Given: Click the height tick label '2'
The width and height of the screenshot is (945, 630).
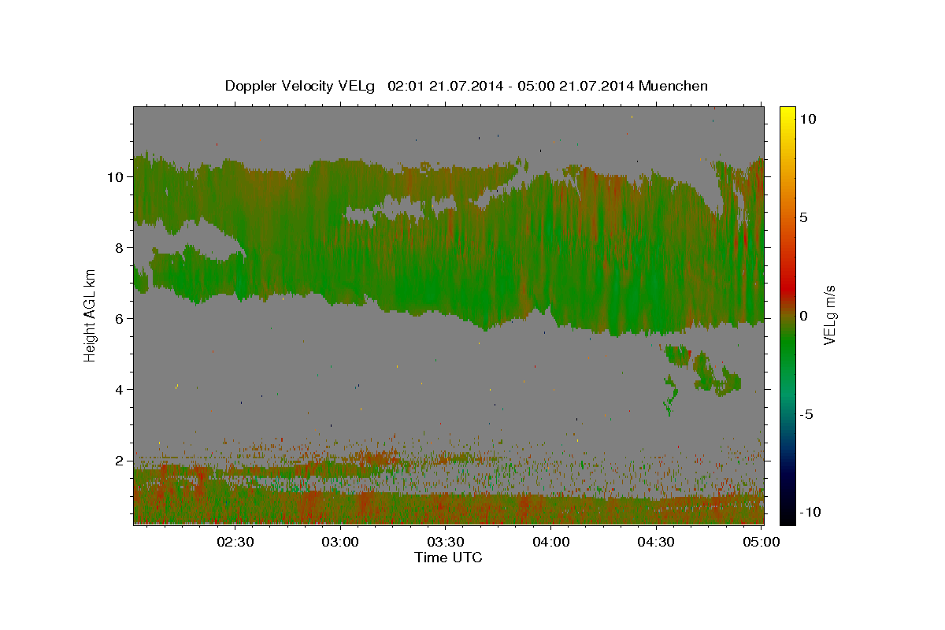Looking at the screenshot, I should (x=120, y=460).
